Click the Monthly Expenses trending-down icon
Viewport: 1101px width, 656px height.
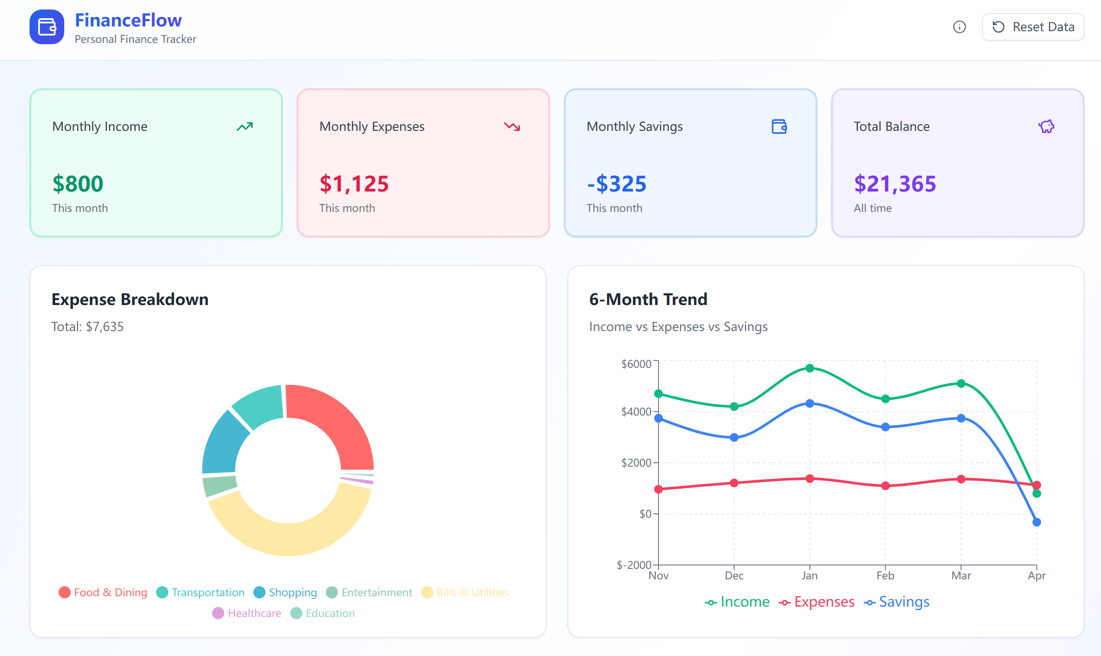pos(512,127)
